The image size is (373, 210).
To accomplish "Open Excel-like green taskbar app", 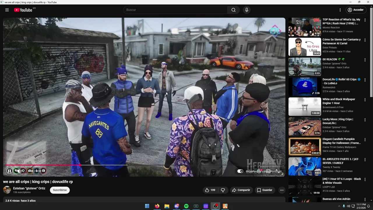I will click(196, 206).
